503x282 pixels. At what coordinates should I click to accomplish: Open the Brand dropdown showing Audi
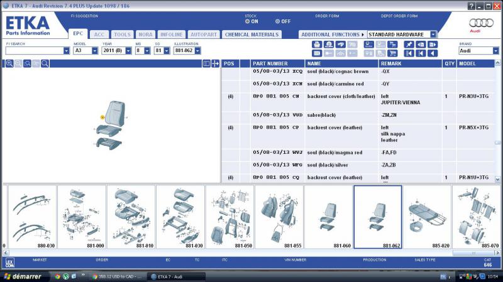pos(495,51)
